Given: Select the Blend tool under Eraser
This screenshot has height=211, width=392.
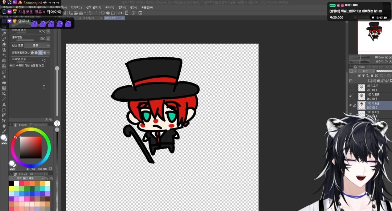Looking at the screenshot, I should [4, 50].
